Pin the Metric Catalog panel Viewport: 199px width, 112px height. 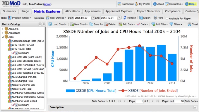tap(40, 24)
